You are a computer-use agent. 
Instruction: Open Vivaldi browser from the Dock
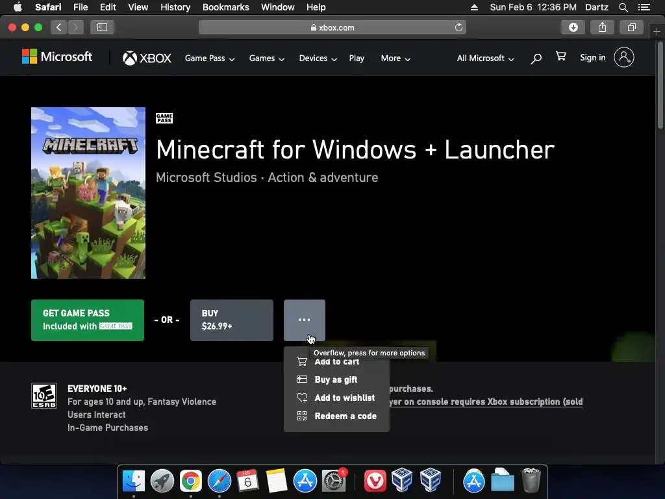(x=375, y=481)
